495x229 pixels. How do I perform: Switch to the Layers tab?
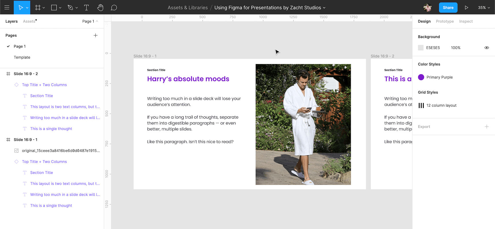[x=11, y=21]
